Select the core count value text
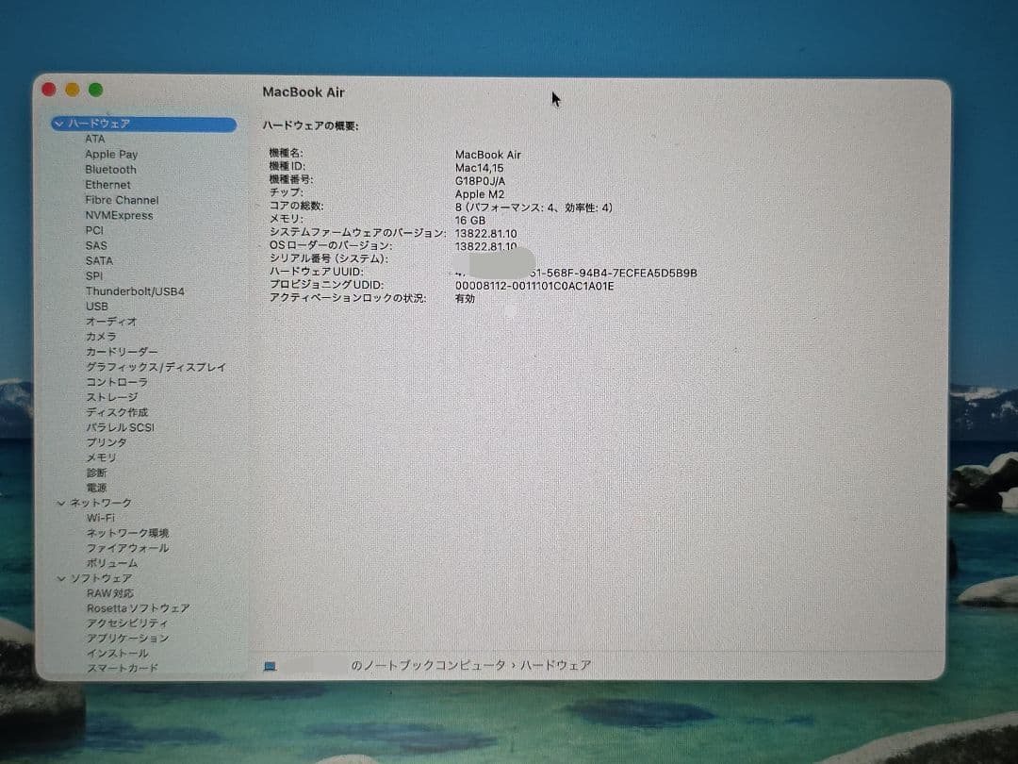Screen dimensions: 1018x764 click(533, 208)
